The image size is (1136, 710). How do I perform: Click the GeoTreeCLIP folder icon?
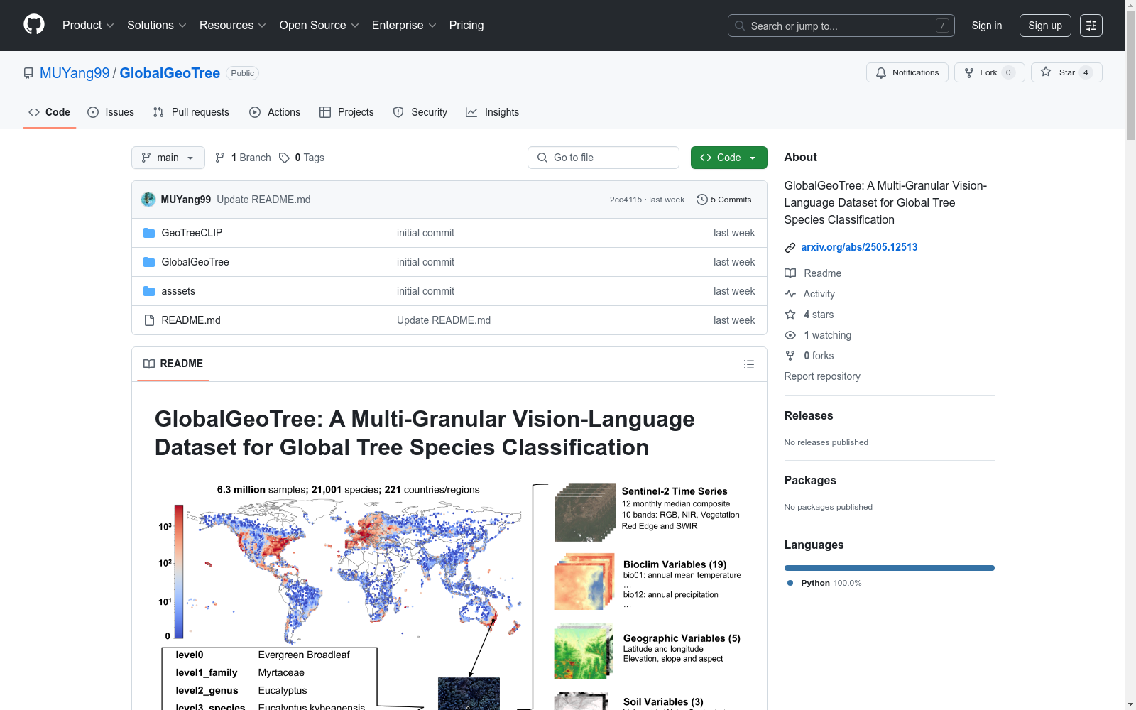149,233
